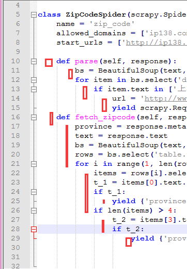
Task: Collapse the for i in range fold on line 21
Action: pyautogui.click(x=34, y=164)
